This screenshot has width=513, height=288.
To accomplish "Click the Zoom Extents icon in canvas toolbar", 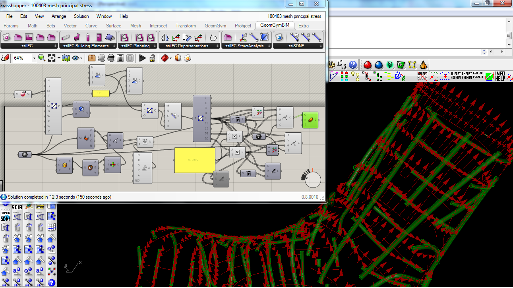I will click(x=51, y=58).
